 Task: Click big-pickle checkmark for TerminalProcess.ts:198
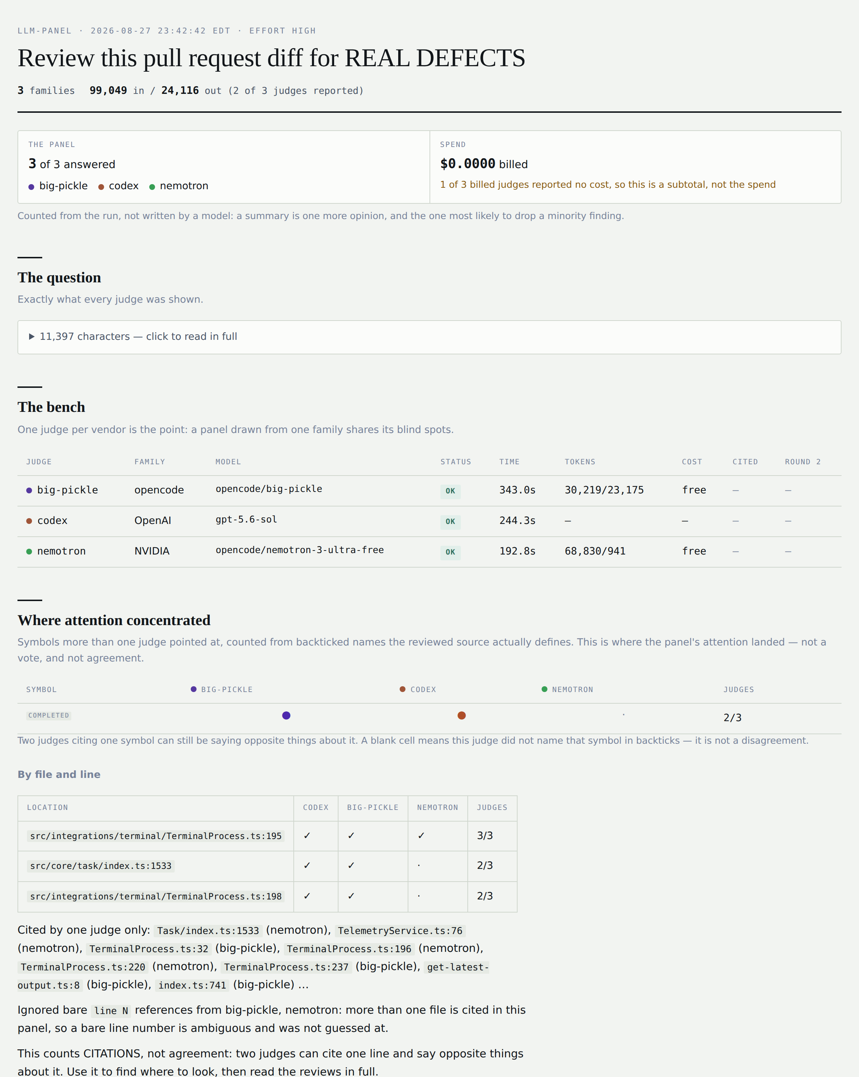coord(351,896)
